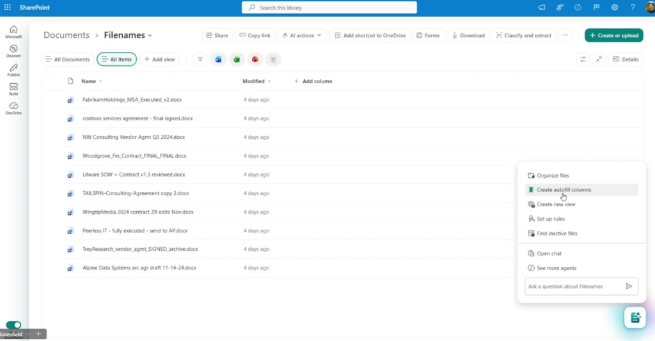
Task: Select Create autofill columns menu option
Action: pos(564,190)
